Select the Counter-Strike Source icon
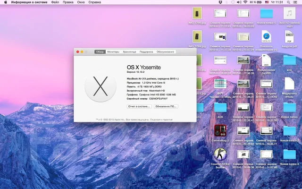Image resolution: width=302 pixels, height=189 pixels. pos(220,154)
